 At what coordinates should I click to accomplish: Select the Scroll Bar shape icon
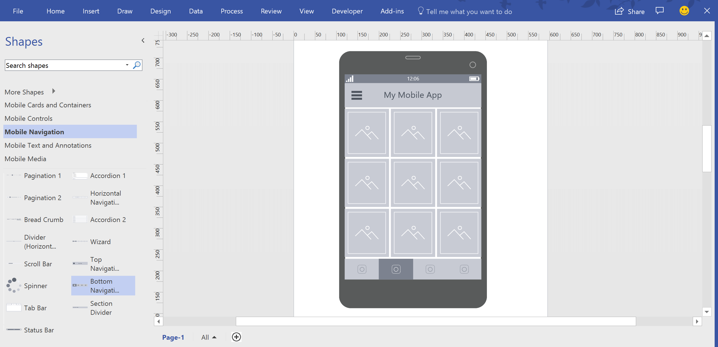pos(13,264)
